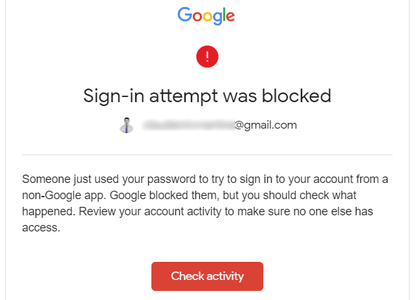
Task: Click the horizontal divider line below the email
Action: pos(207,155)
